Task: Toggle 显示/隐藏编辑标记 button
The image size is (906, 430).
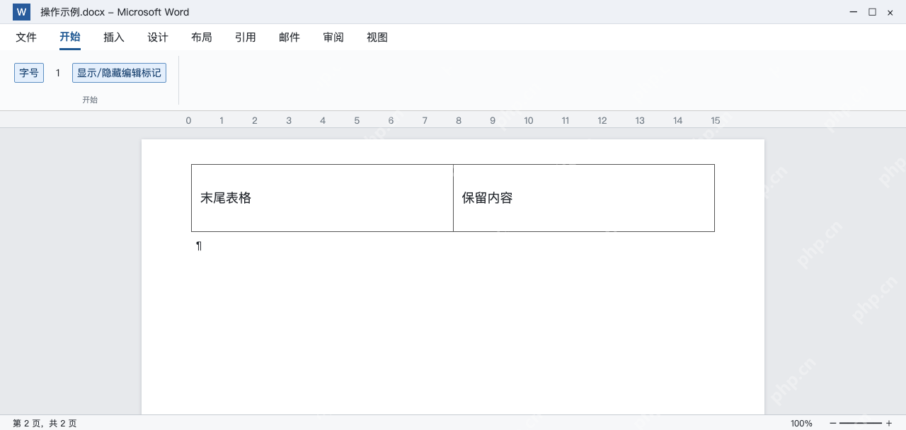Action: 119,73
